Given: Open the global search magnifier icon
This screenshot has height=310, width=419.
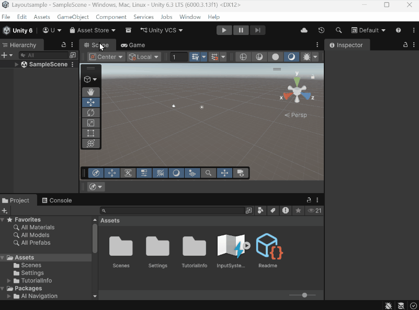Looking at the screenshot, I should (x=338, y=30).
